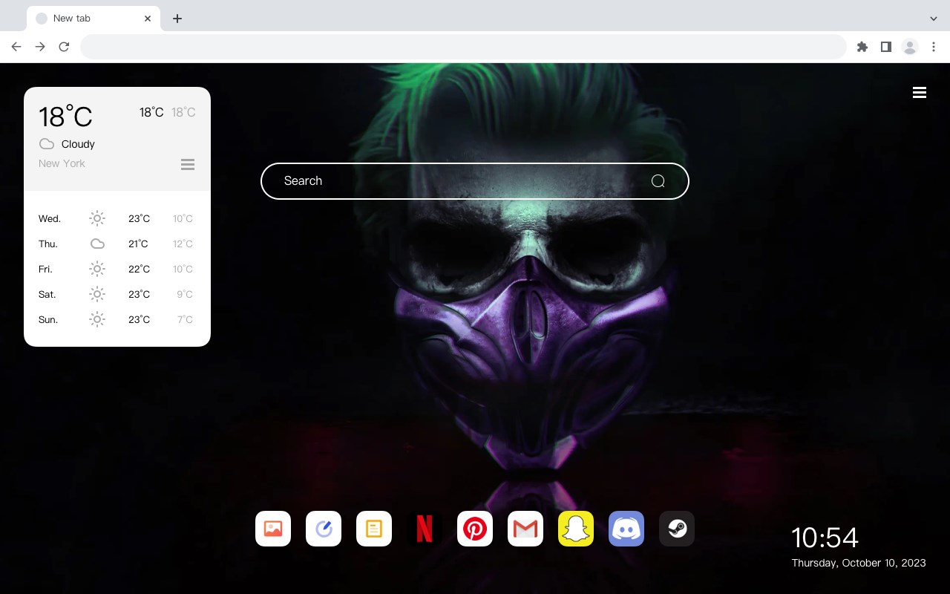Select the Thu. forecast row

point(117,244)
